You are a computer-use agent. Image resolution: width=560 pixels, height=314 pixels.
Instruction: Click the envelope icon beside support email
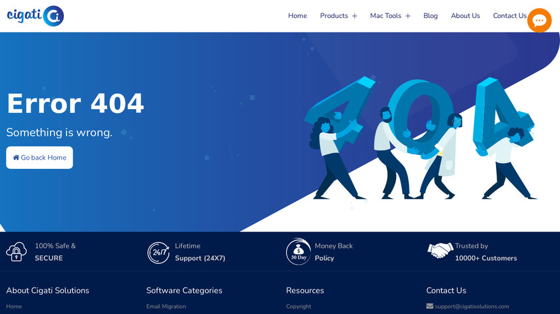[429, 306]
